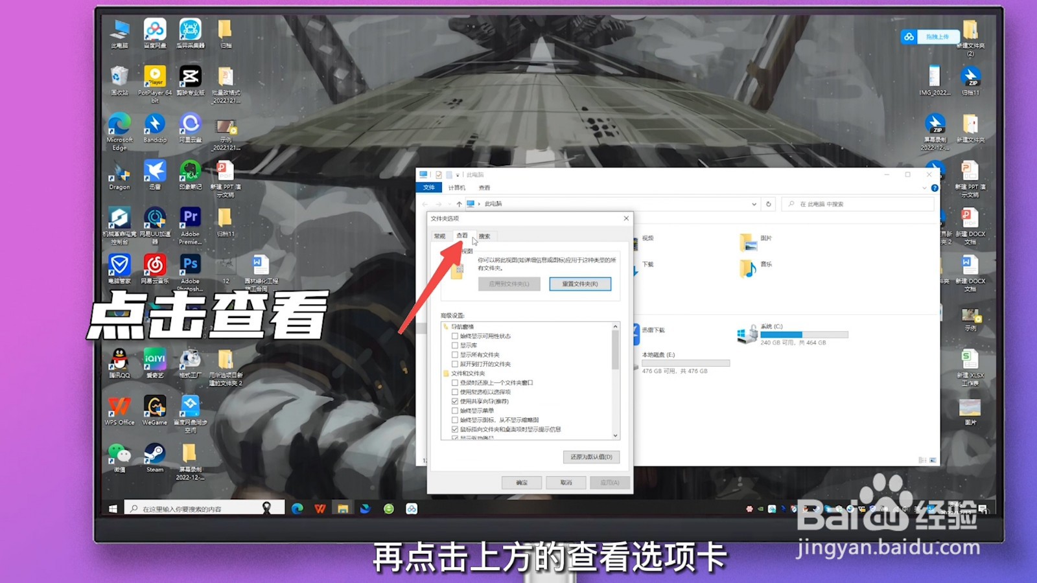Click the Explorer help question-mark icon

coord(935,188)
